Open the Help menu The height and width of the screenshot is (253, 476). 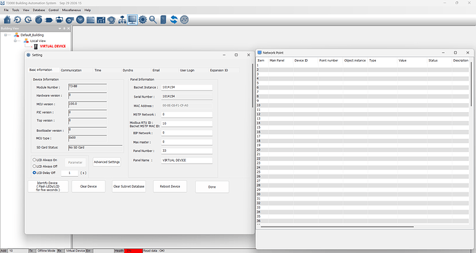click(x=88, y=10)
